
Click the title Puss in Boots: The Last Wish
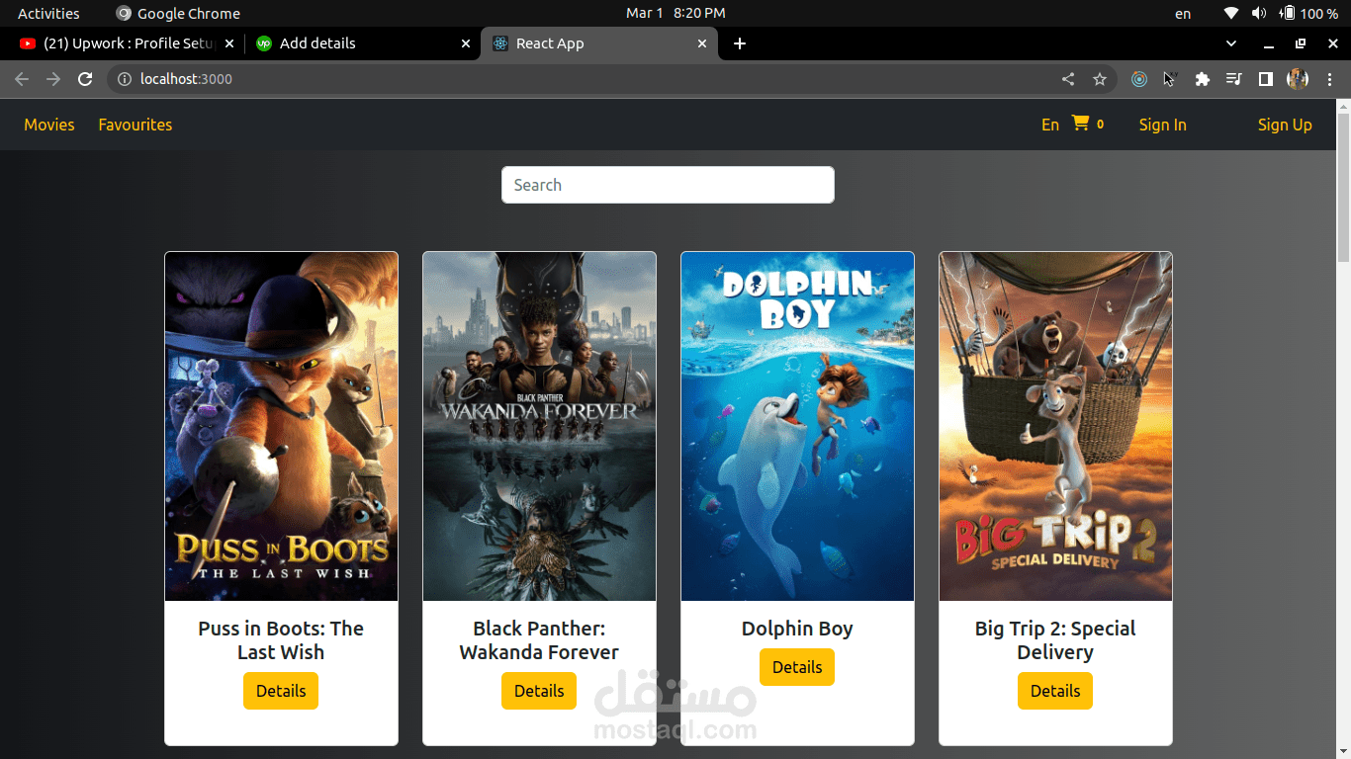pos(281,640)
